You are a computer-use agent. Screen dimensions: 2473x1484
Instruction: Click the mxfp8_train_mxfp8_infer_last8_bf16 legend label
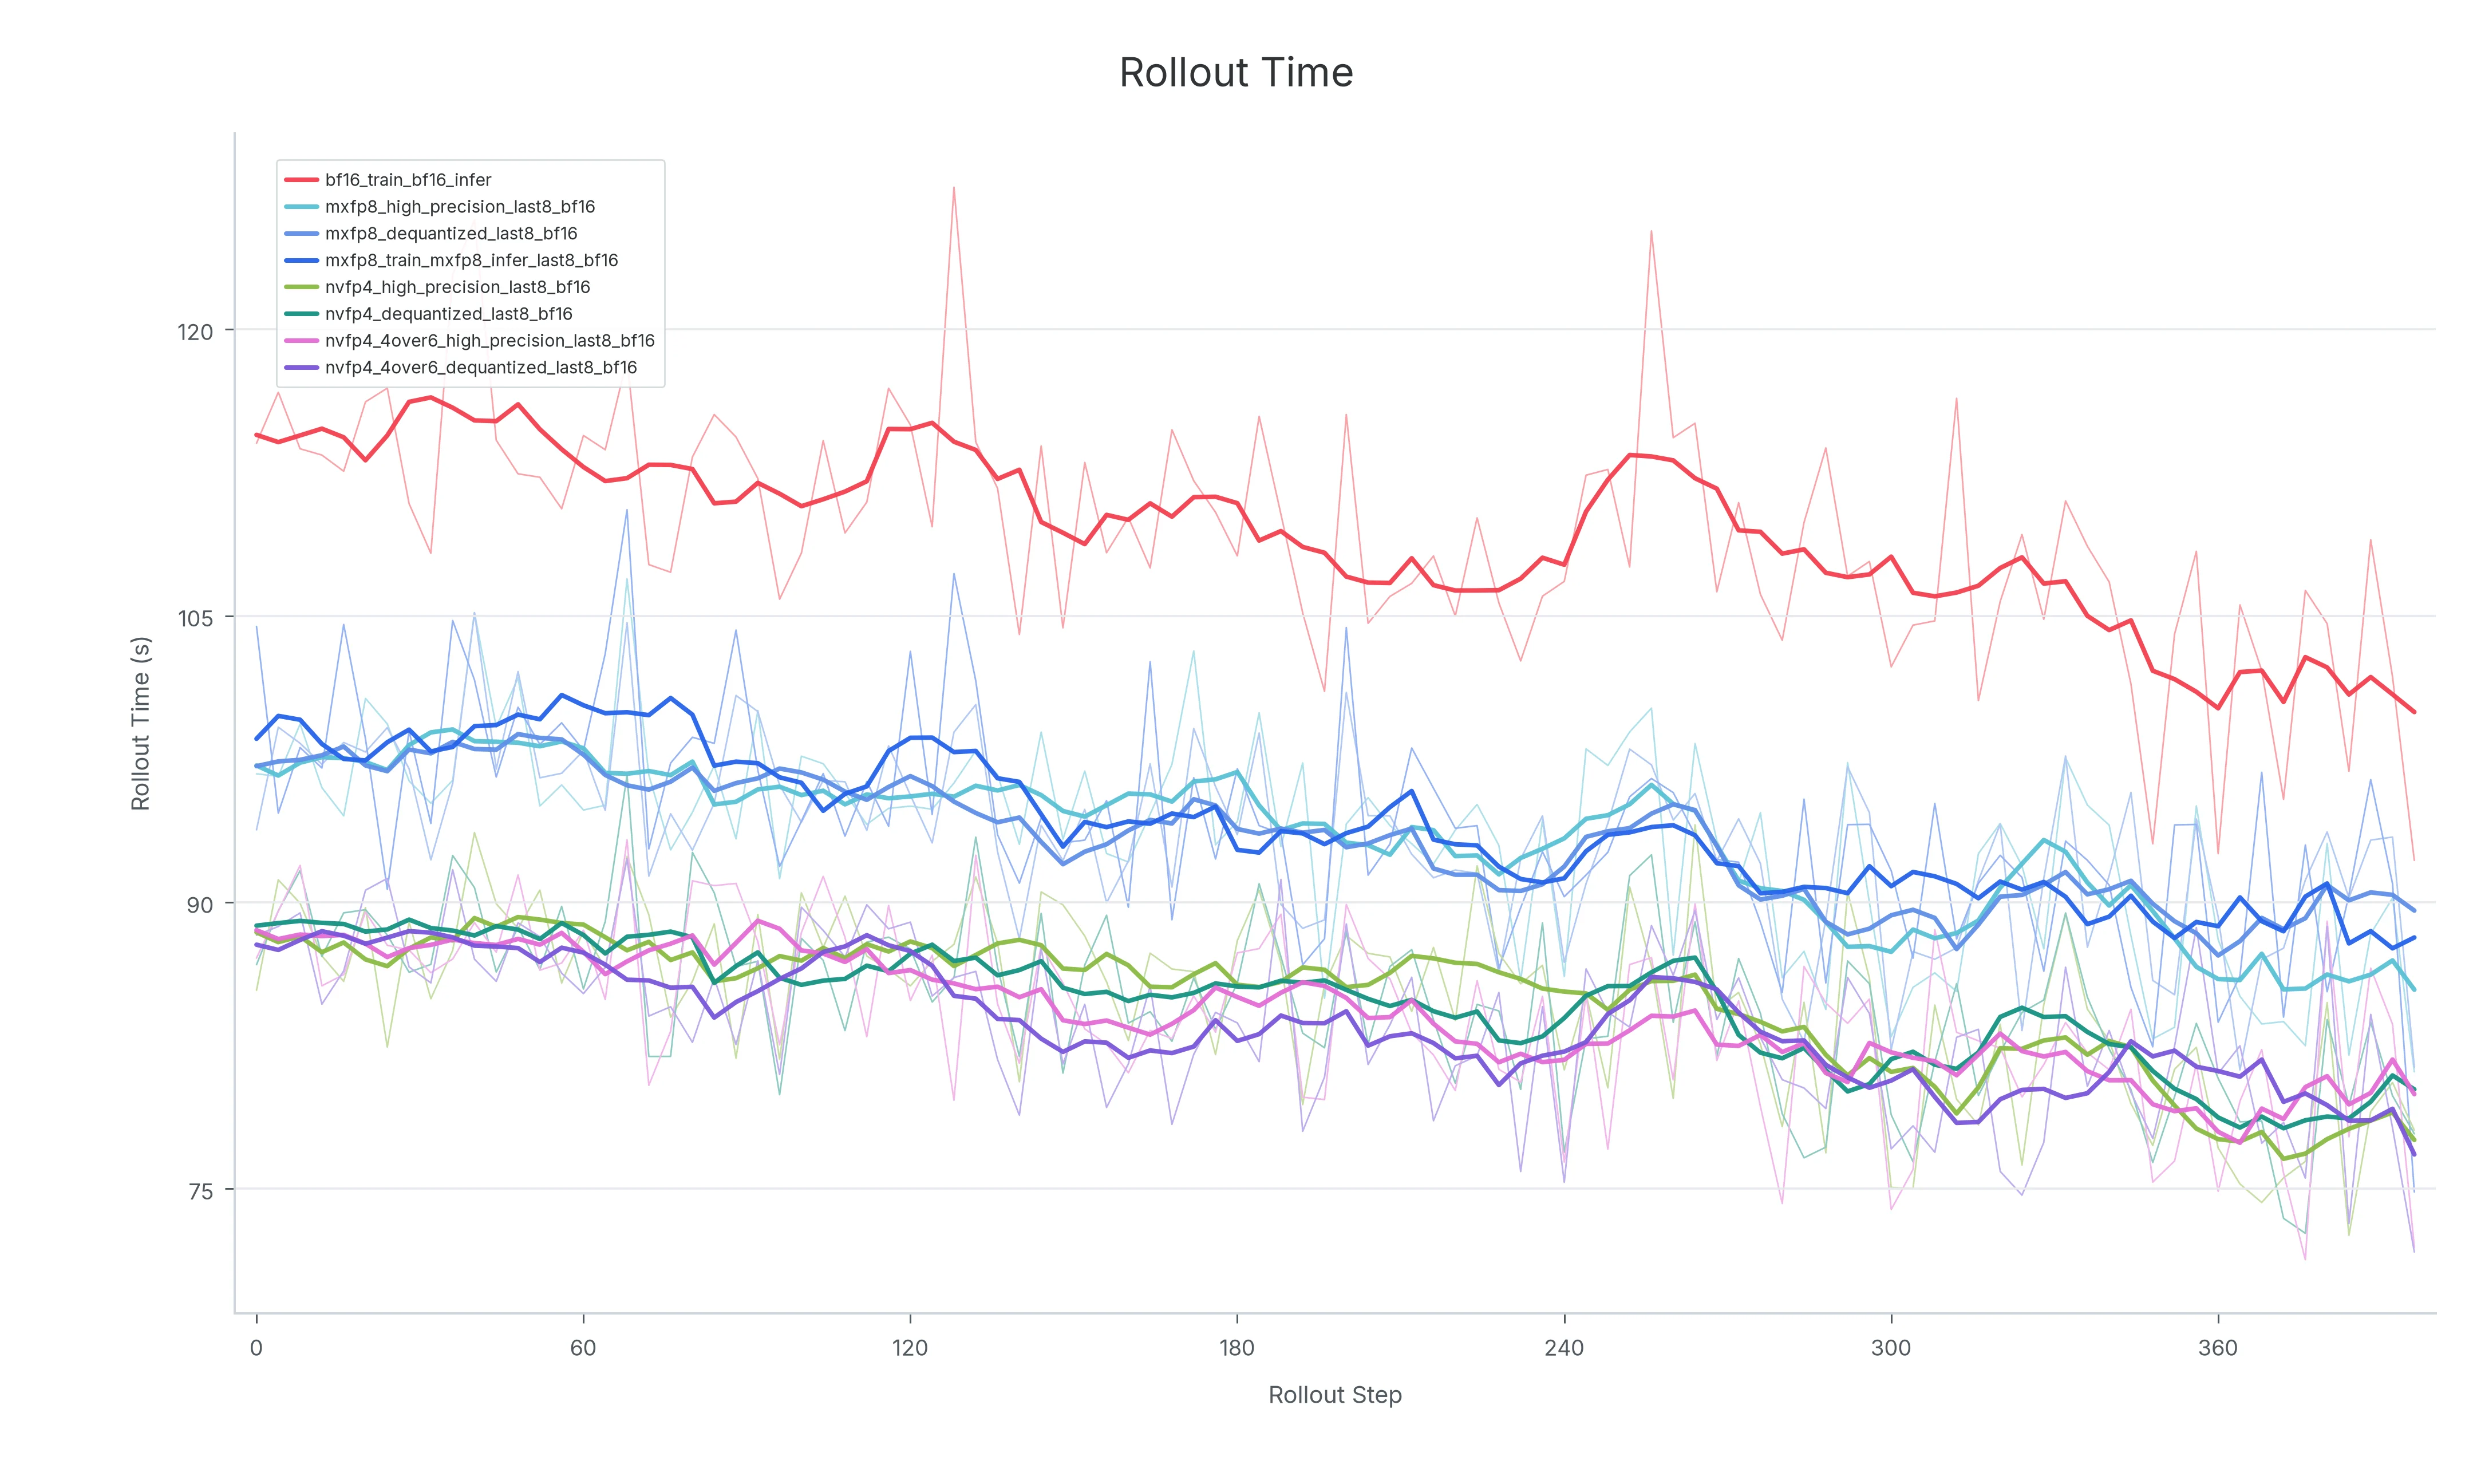coord(472,260)
